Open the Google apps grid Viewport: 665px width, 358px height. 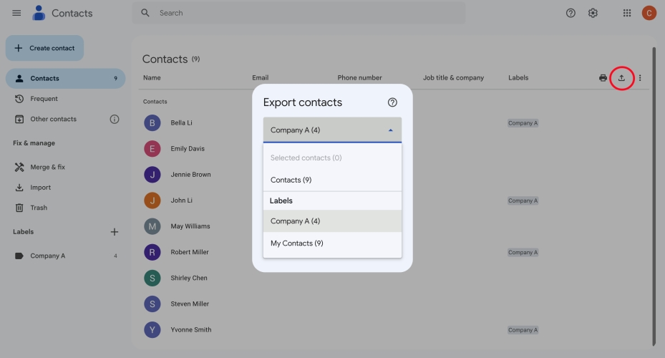click(x=627, y=13)
